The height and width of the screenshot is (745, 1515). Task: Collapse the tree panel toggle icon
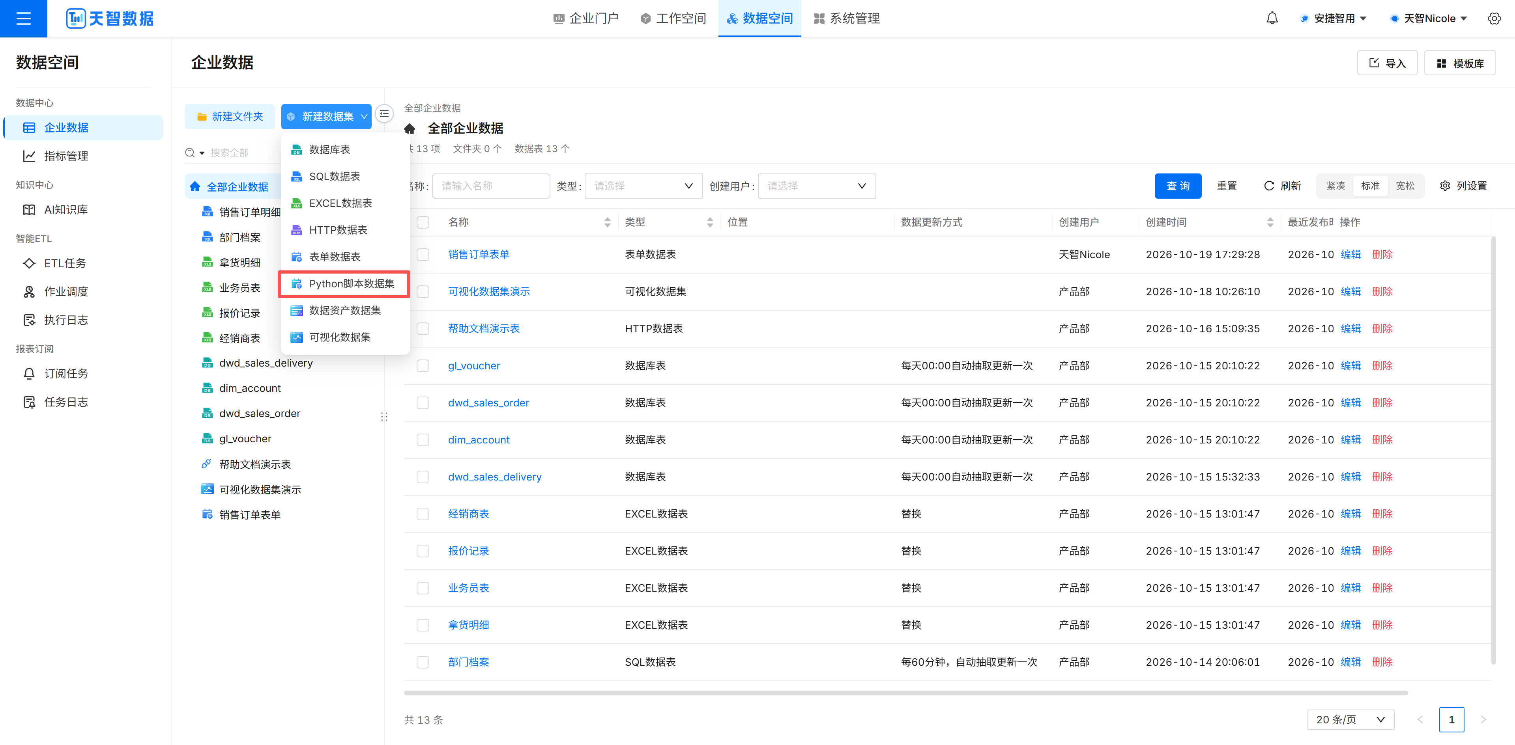point(384,114)
